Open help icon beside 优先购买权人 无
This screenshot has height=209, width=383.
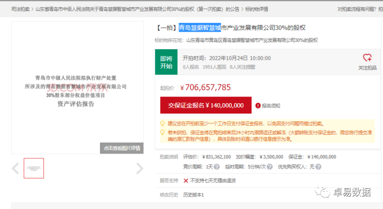[318, 167]
